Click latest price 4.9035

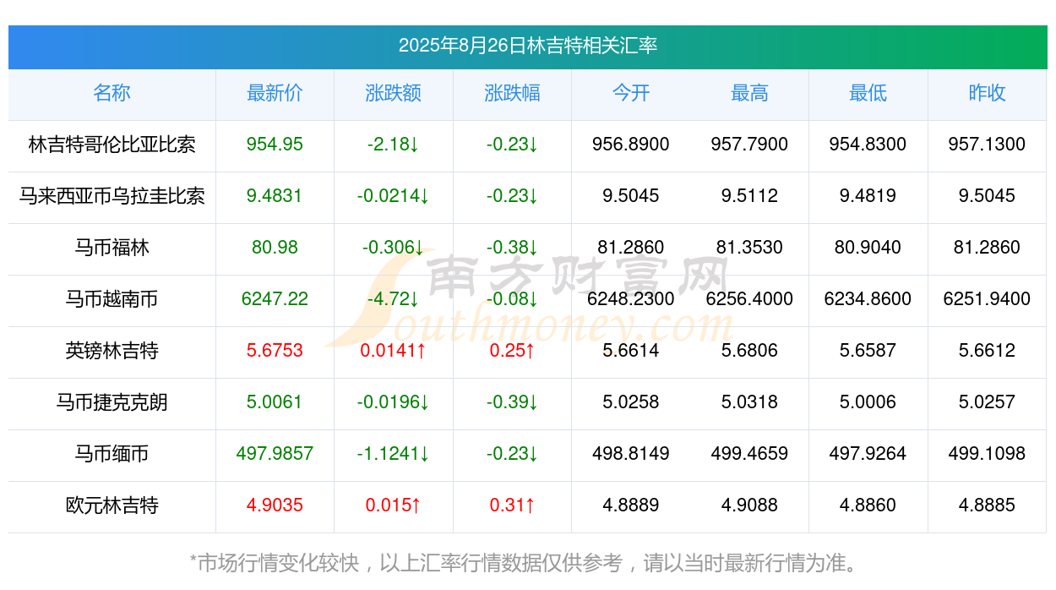pos(275,505)
